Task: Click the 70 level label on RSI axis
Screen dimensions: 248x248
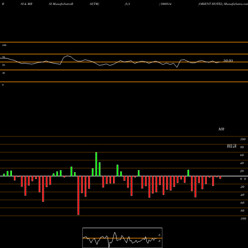Action: pos(3,57)
